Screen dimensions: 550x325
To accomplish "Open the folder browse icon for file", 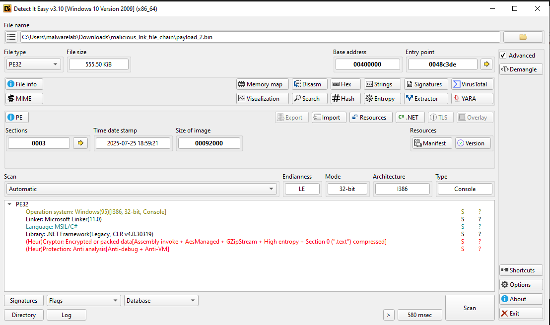I will pos(523,37).
